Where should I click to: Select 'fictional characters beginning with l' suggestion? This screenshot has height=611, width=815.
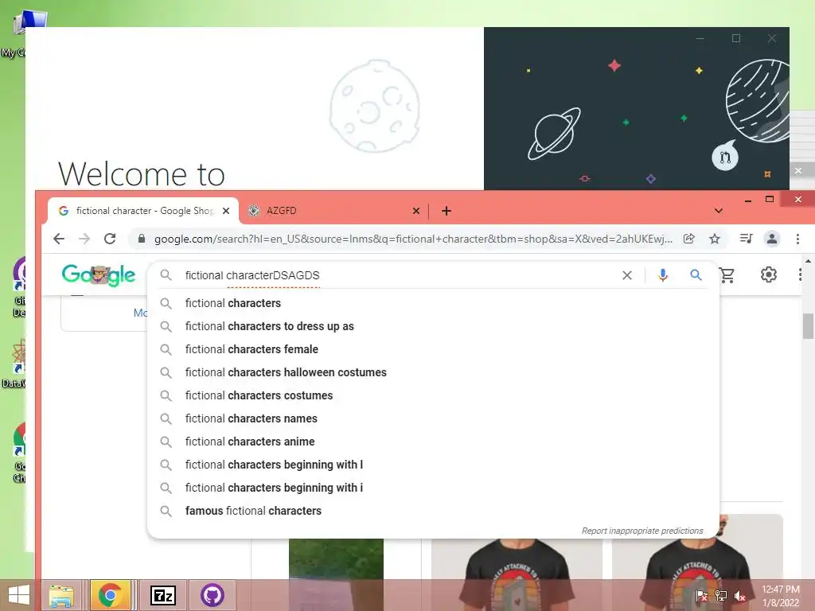[x=434, y=465]
